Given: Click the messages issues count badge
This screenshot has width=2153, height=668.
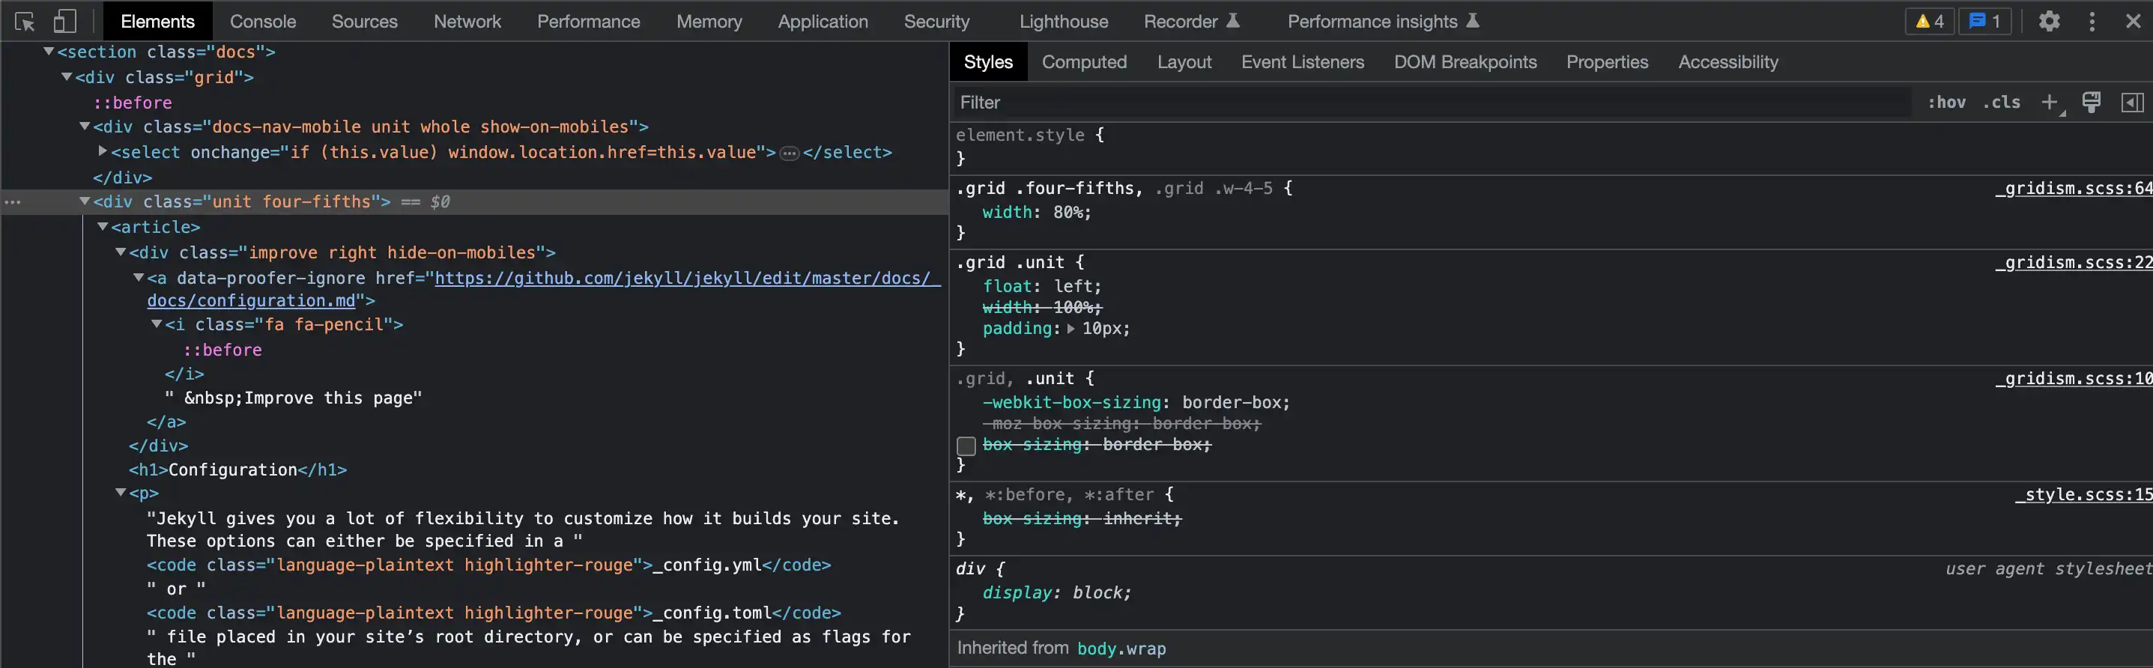Looking at the screenshot, I should point(1984,22).
